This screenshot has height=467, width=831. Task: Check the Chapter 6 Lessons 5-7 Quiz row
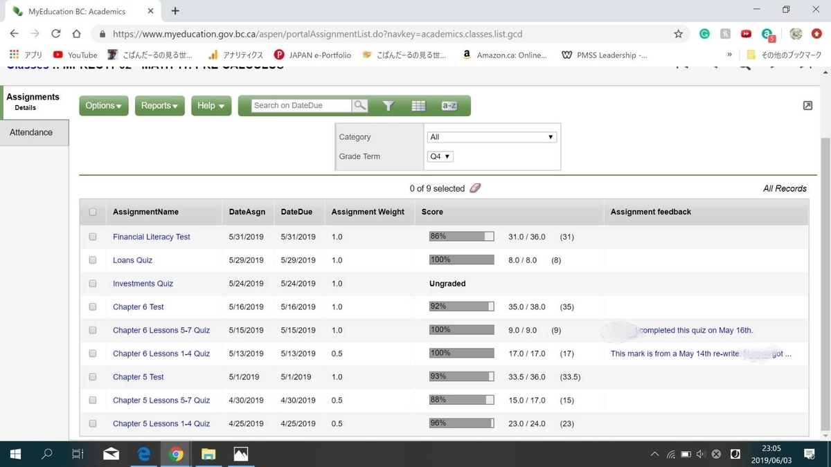93,330
